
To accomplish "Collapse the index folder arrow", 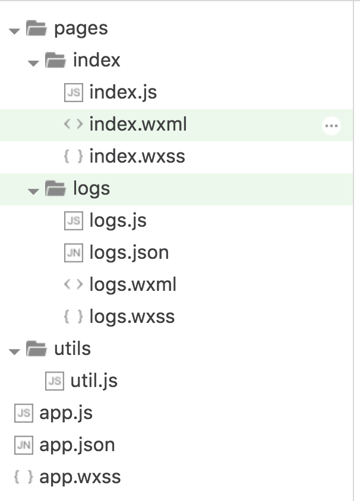I will [33, 62].
